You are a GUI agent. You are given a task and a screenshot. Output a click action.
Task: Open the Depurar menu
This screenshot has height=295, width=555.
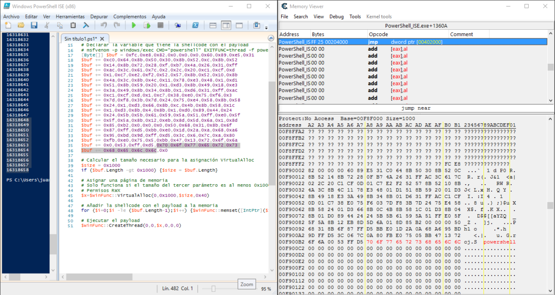click(99, 16)
